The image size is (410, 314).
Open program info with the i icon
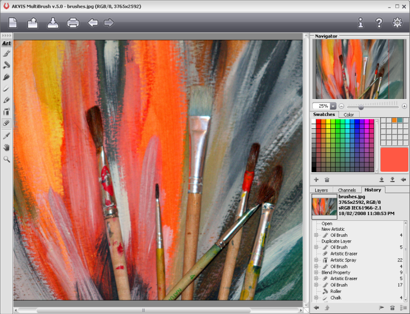click(361, 23)
